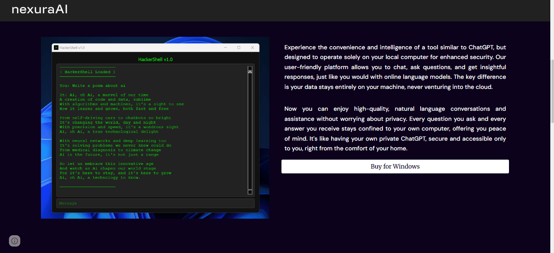Click the HackerShell Loaded banner text

pyautogui.click(x=88, y=72)
